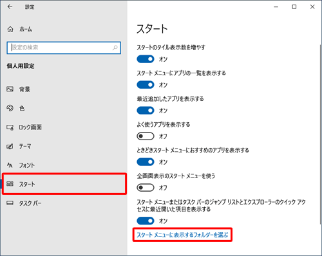The height and width of the screenshot is (256, 322).
Task: Open スタート メニューに表示するフォルダーを選ぶ link
Action: pos(182,235)
